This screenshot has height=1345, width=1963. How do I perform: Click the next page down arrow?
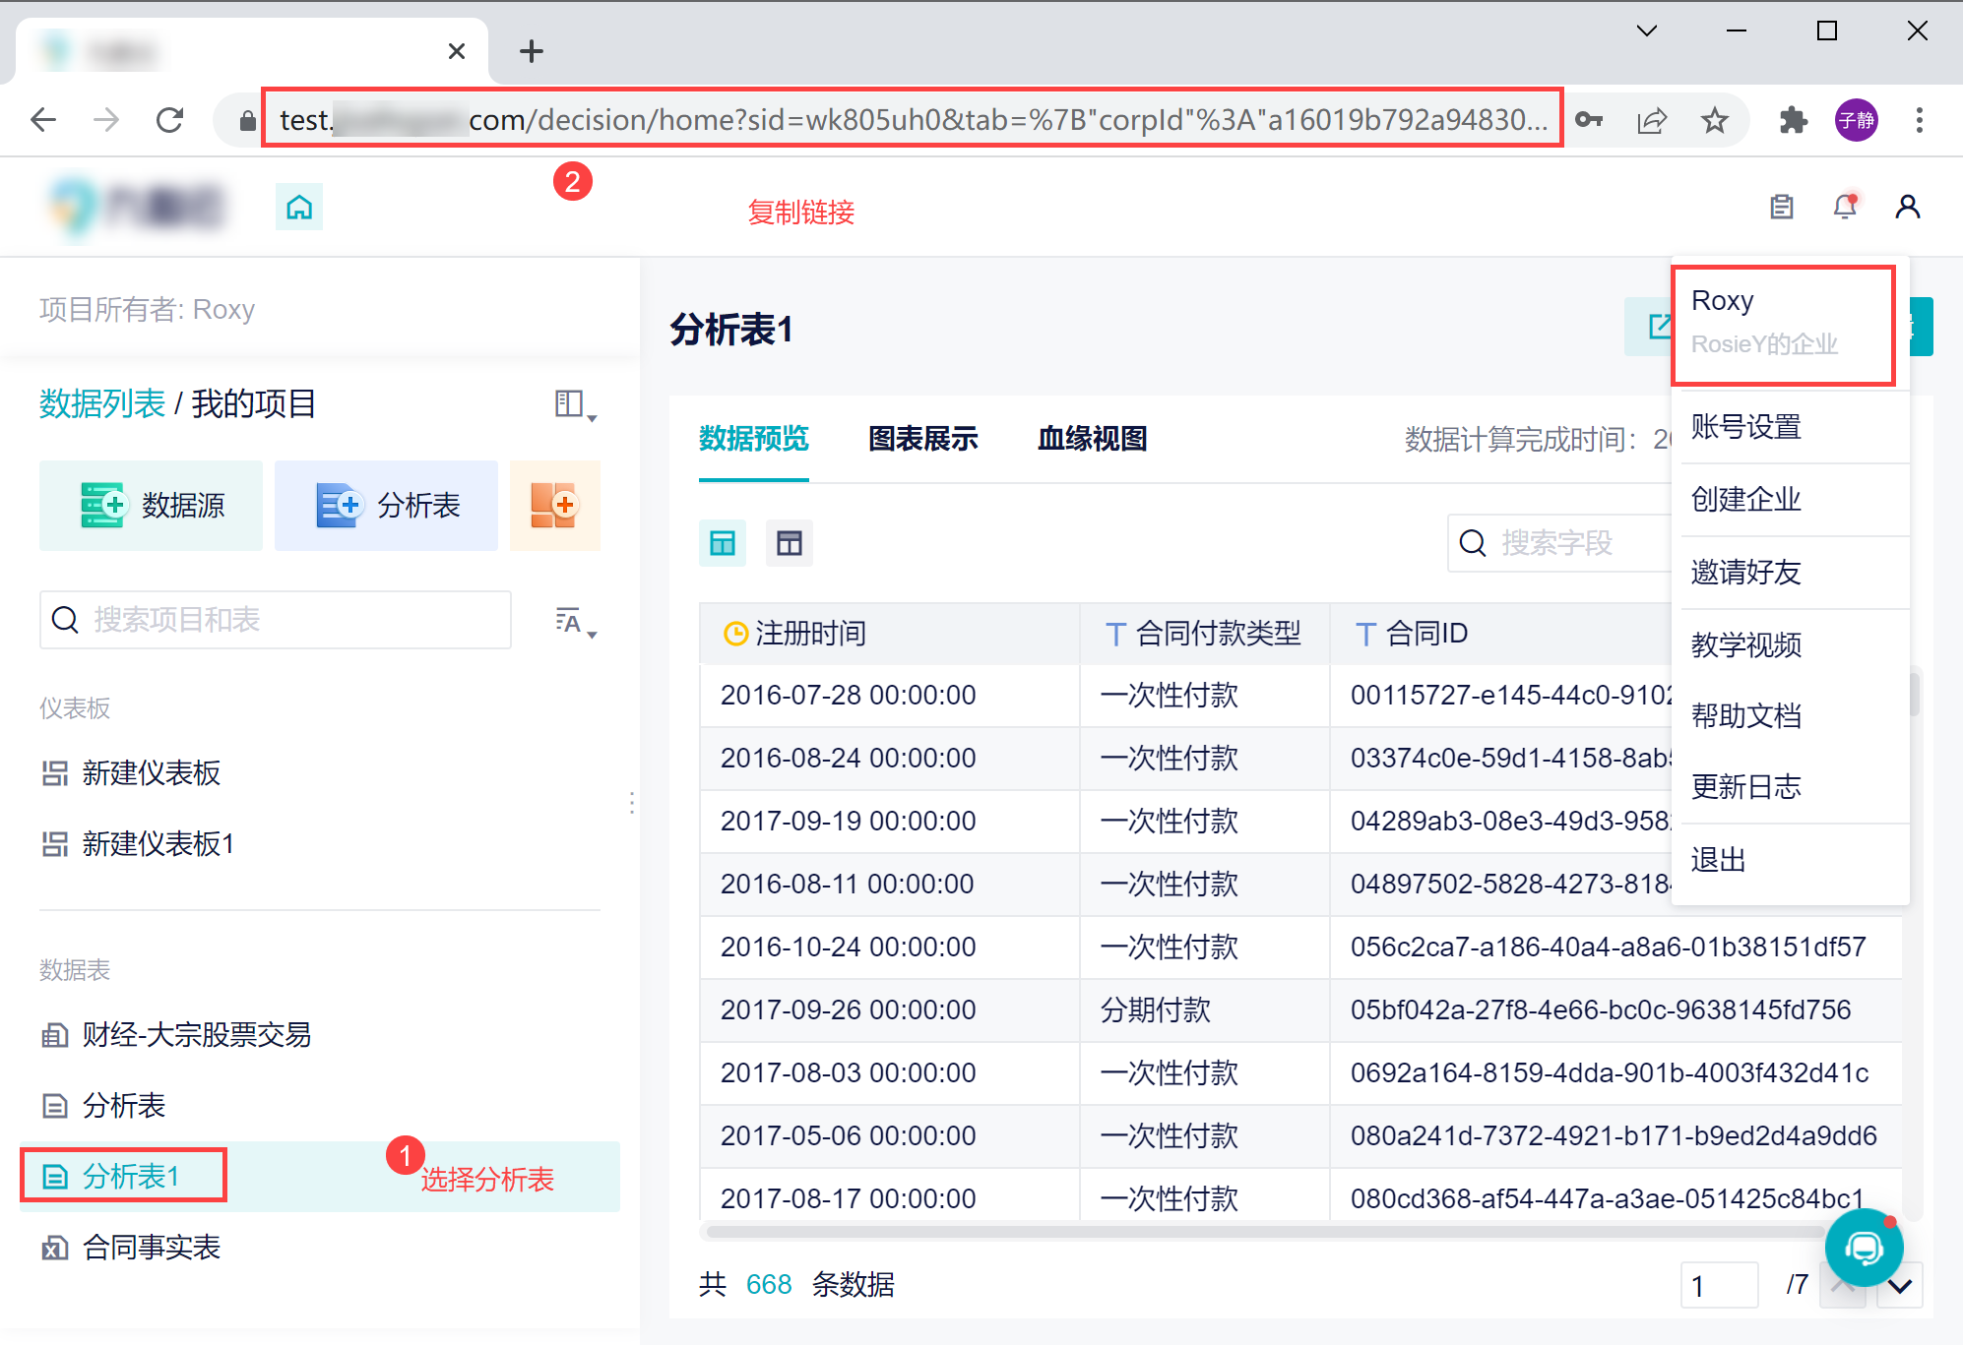point(1900,1286)
